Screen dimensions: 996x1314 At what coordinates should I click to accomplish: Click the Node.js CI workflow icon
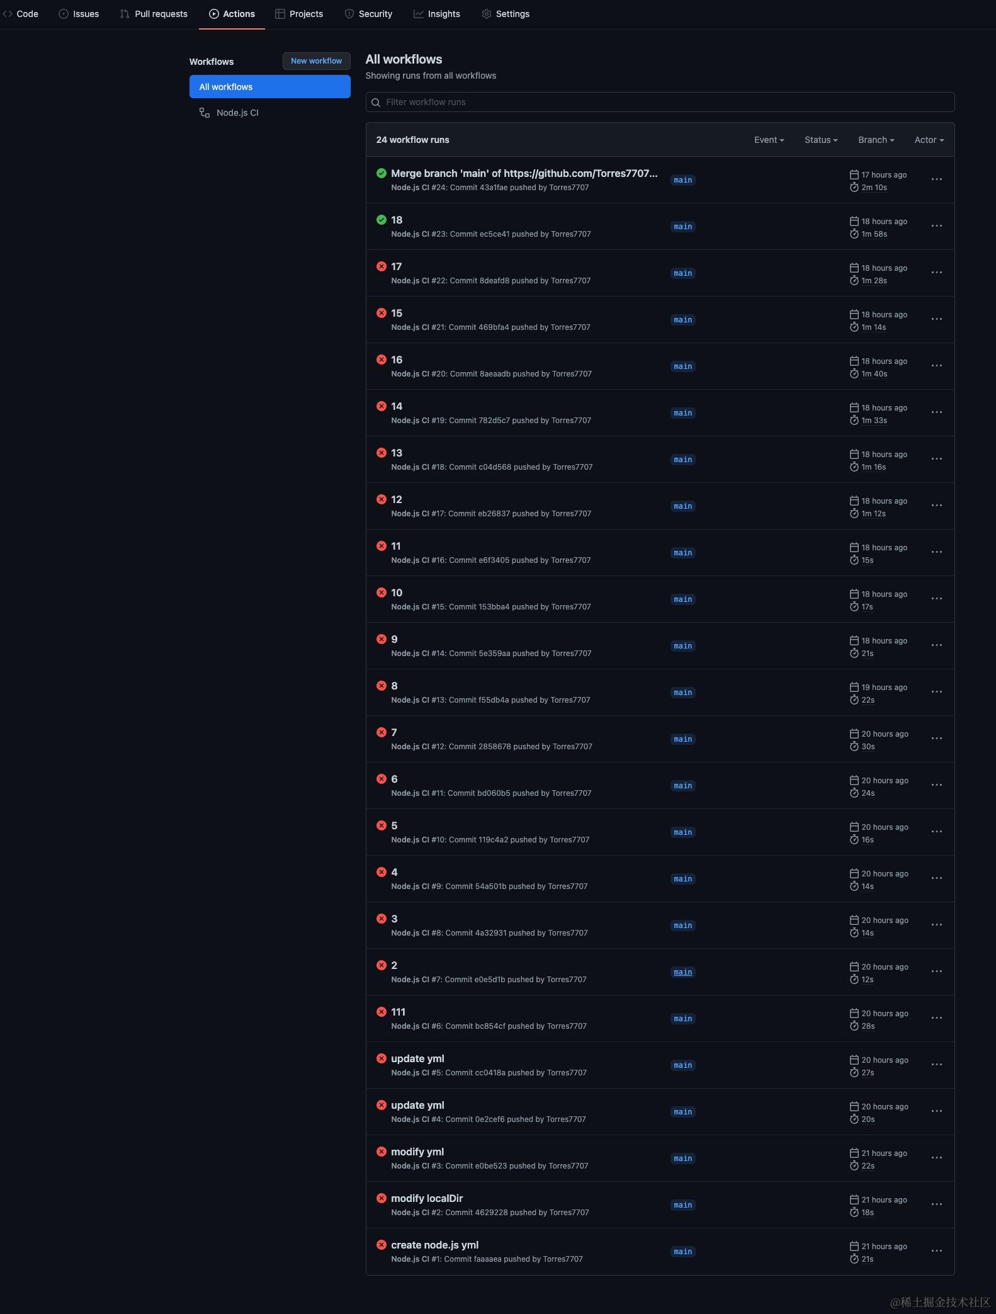click(x=205, y=113)
